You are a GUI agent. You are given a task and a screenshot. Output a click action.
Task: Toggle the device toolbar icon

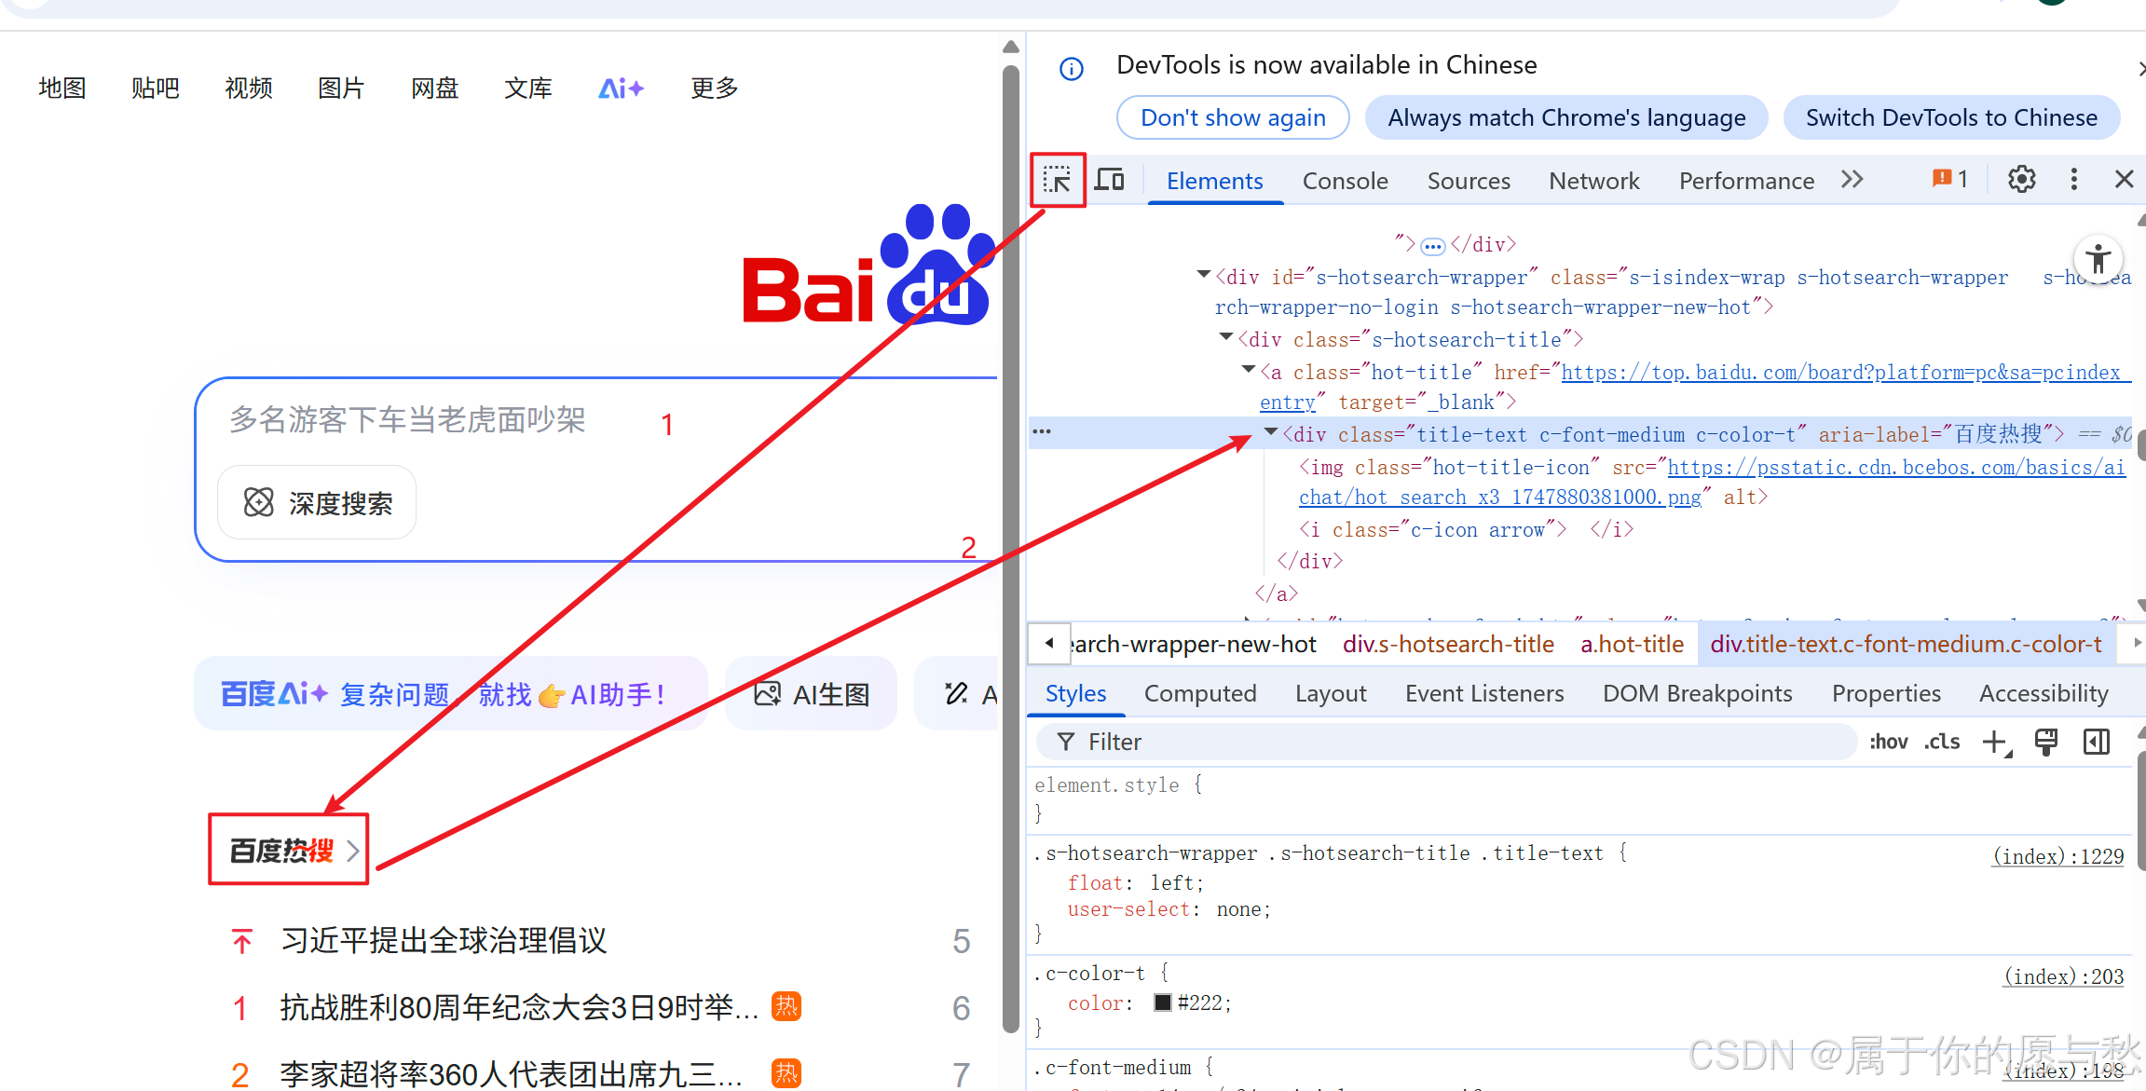coord(1110,180)
